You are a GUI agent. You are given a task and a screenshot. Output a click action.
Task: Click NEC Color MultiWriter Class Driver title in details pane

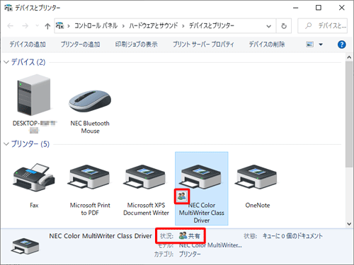pos(101,236)
